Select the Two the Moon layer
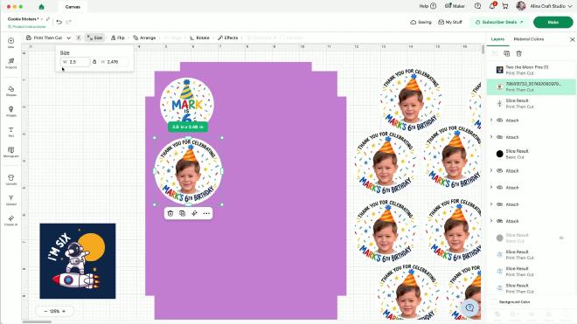The image size is (577, 324). (532, 70)
